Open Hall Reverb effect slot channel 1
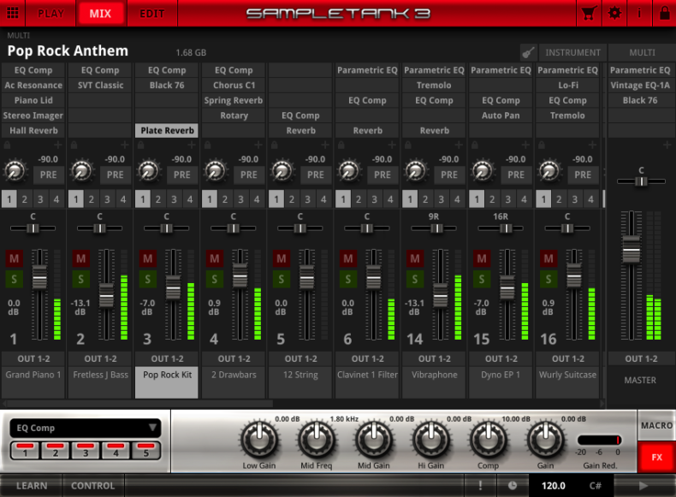This screenshot has height=497, width=676. [x=33, y=131]
